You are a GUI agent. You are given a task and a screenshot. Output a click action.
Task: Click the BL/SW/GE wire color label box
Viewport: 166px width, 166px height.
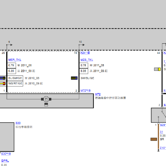click(15, 78)
